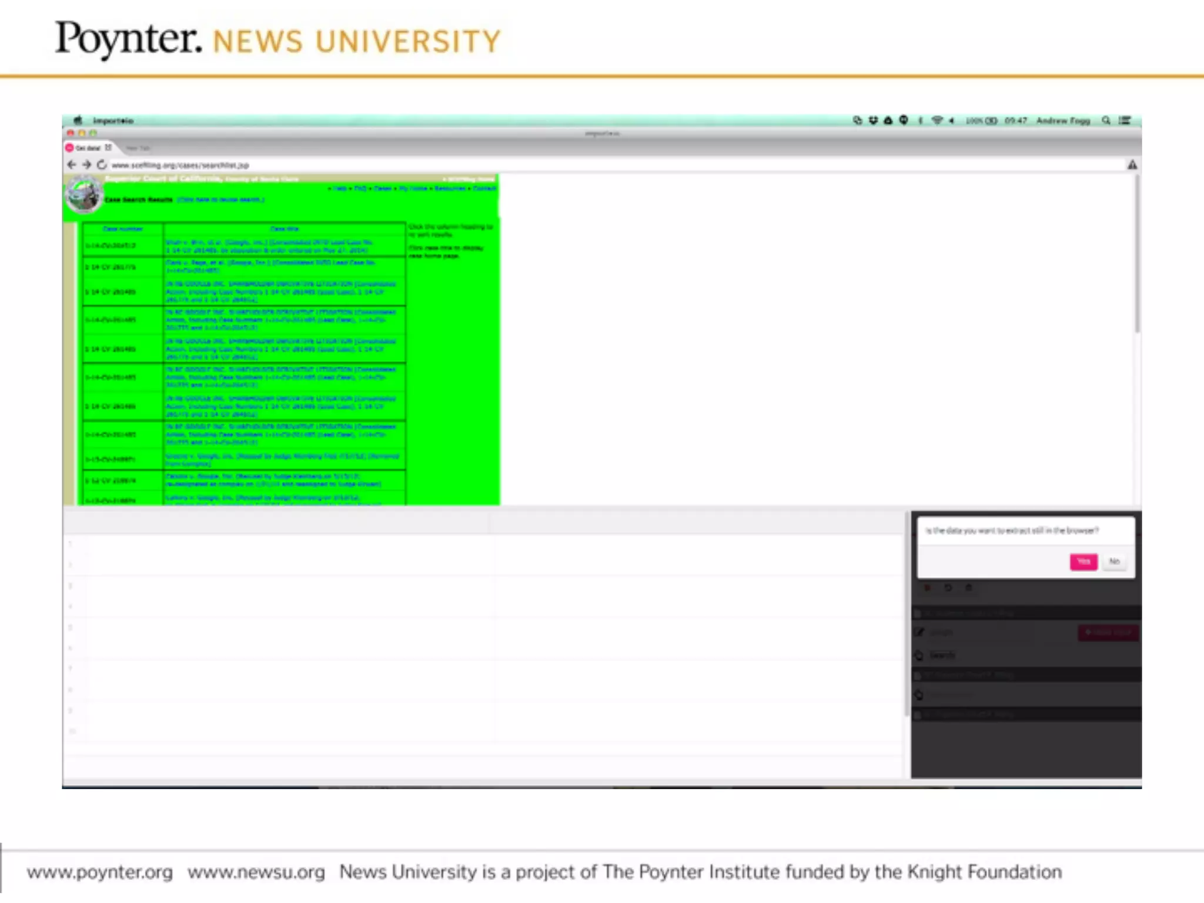
Task: Click the Wi-Fi status icon
Action: point(937,121)
